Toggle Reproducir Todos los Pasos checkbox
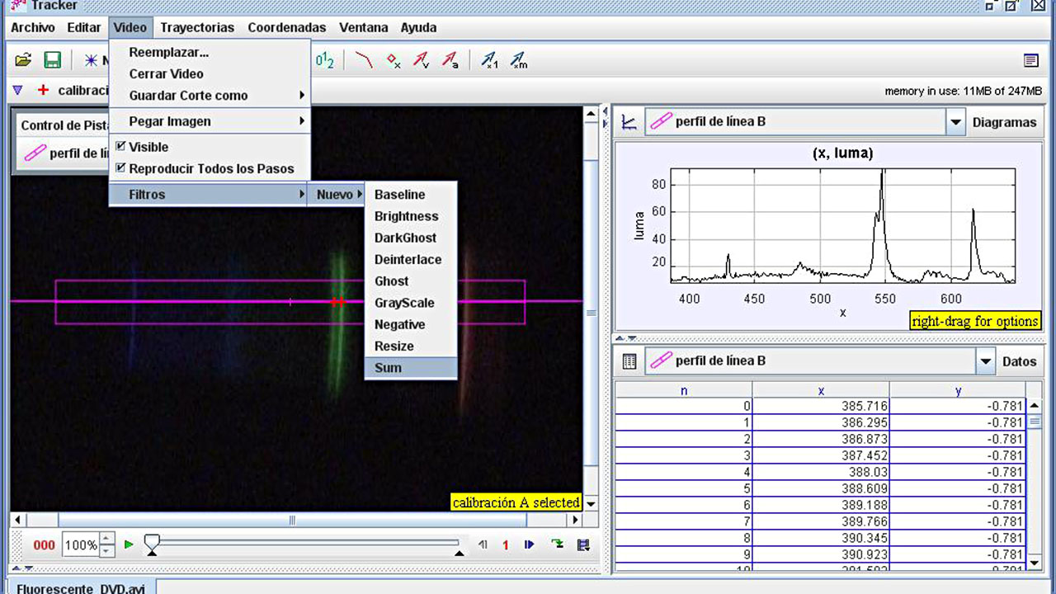This screenshot has height=594, width=1056. tap(121, 168)
